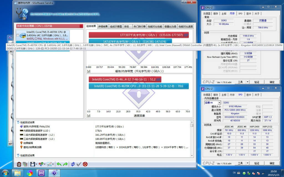
Task: Select the 热门排行榜 tab
Action: coord(140,27)
